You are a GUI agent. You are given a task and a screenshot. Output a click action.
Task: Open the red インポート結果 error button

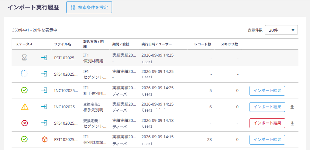267,123
